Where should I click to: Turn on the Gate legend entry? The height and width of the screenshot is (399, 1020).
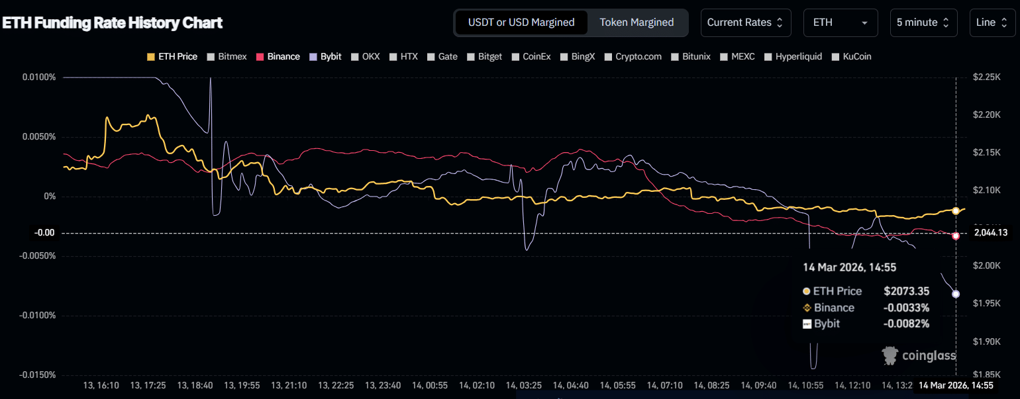click(442, 57)
